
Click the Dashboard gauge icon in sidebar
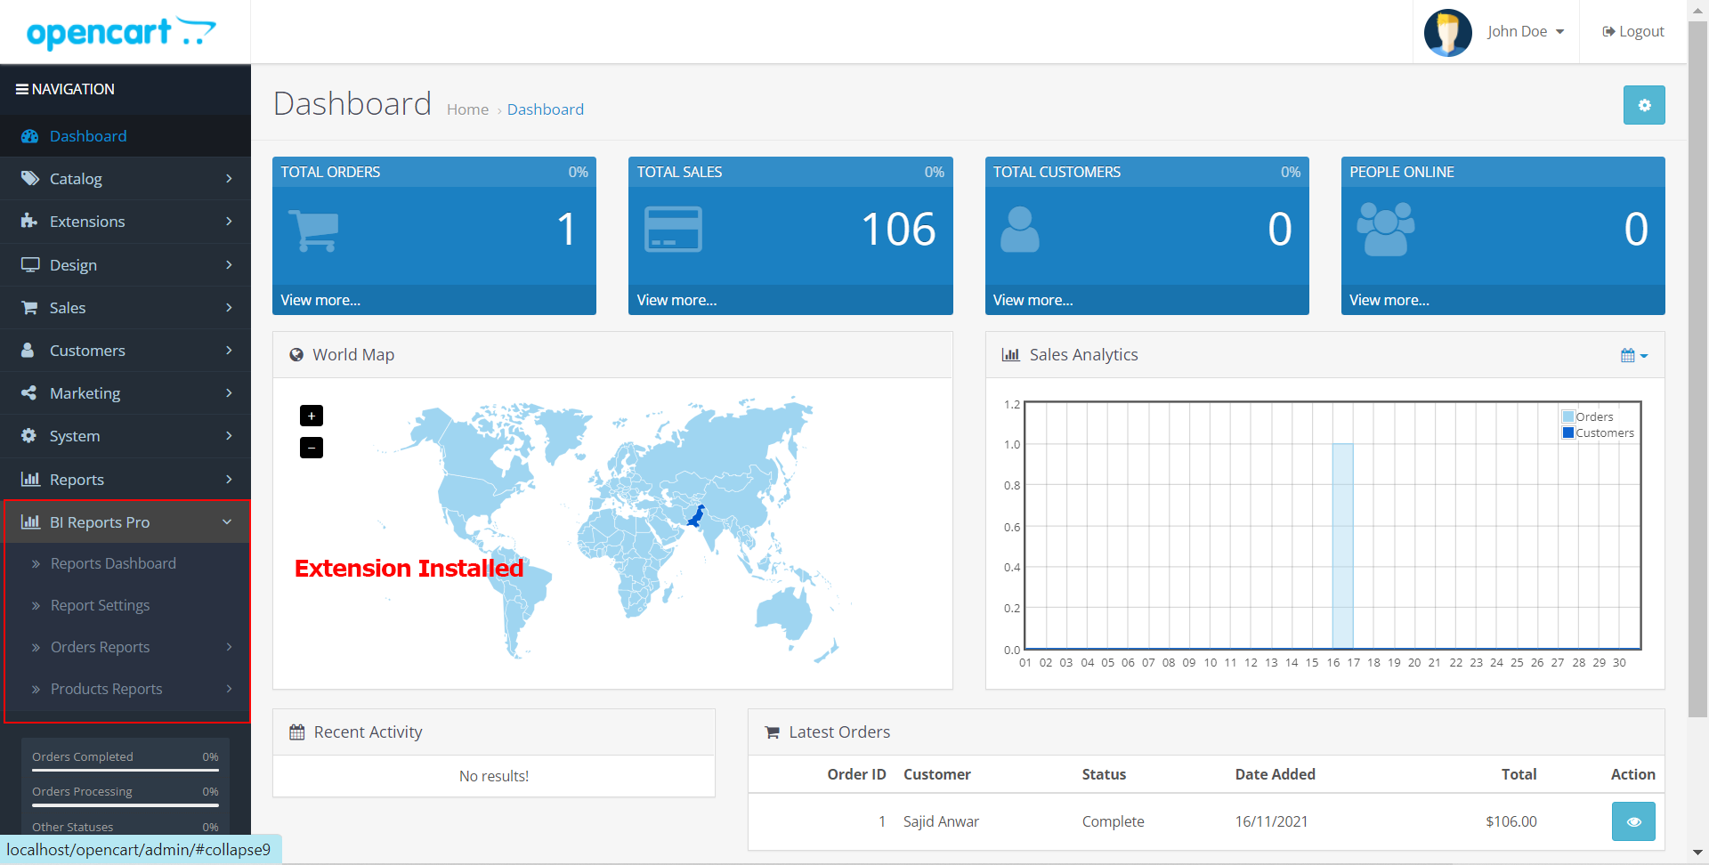pyautogui.click(x=30, y=136)
